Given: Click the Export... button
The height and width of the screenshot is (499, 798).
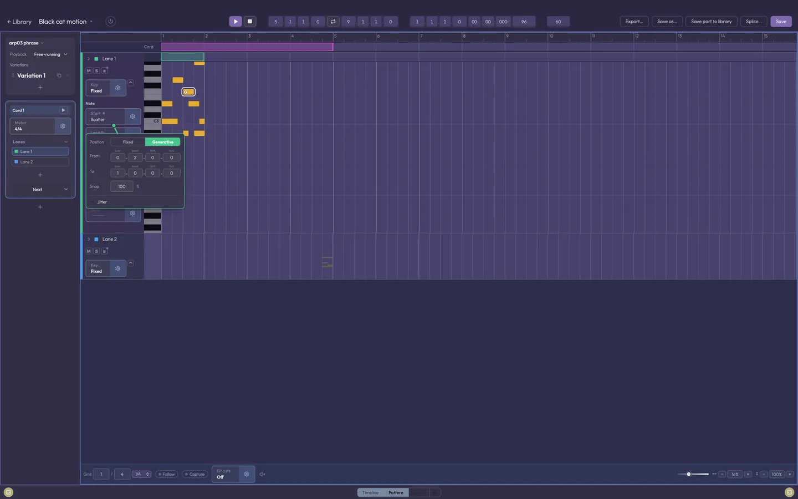Looking at the screenshot, I should (x=634, y=22).
